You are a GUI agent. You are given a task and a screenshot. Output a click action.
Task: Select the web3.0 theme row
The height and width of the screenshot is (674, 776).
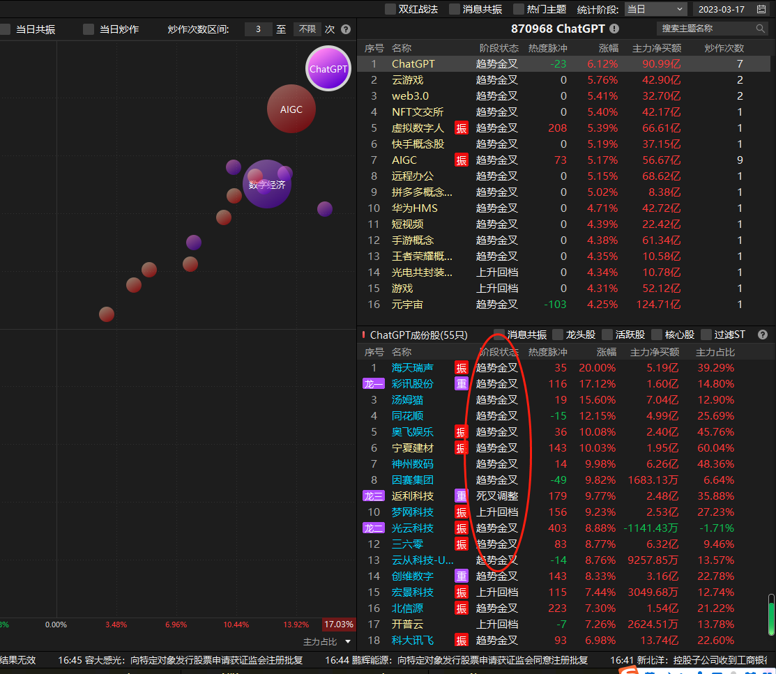563,96
